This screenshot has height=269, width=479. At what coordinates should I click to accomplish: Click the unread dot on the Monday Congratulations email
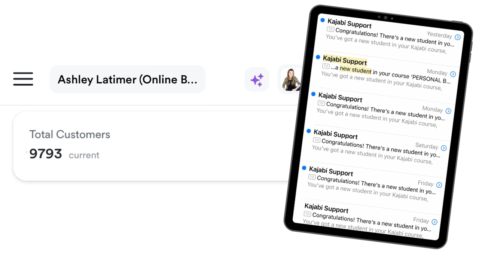pyautogui.click(x=313, y=94)
